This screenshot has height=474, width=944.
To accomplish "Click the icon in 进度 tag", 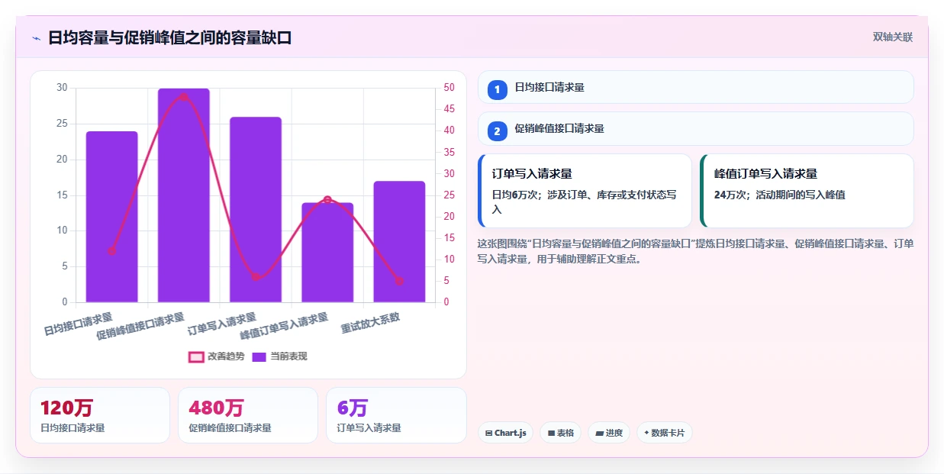I will tap(600, 433).
